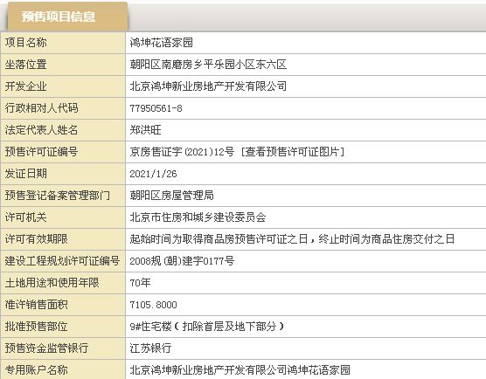This screenshot has width=486, height=379.
Task: Click the value 9#住宅楼(扣除首层及地下部分)
Action: [x=207, y=327]
